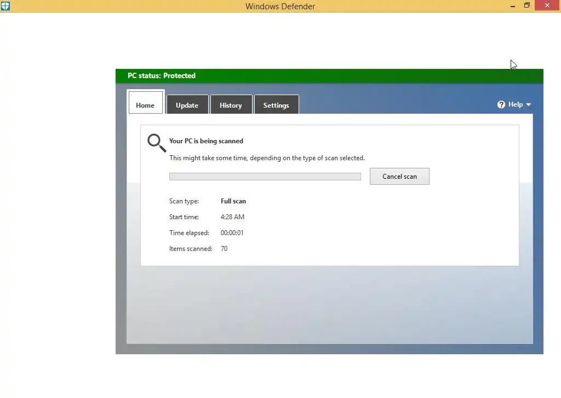Click the 'Items scanned:' label
This screenshot has width=561, height=398.
[x=191, y=249]
